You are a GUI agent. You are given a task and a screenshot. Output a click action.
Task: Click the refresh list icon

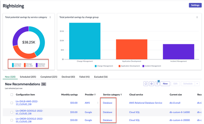pyautogui.click(x=146, y=84)
